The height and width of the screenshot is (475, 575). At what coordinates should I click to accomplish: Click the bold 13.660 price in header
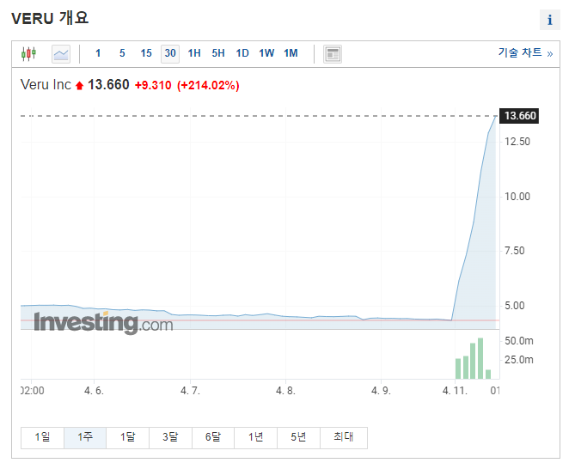tap(108, 85)
